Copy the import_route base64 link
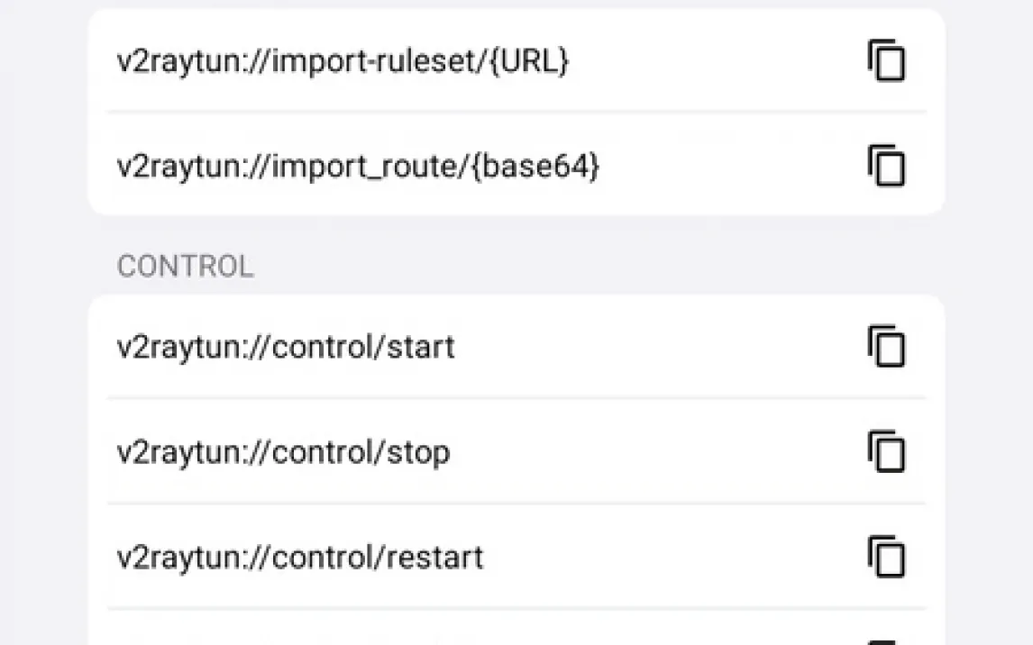 point(886,166)
